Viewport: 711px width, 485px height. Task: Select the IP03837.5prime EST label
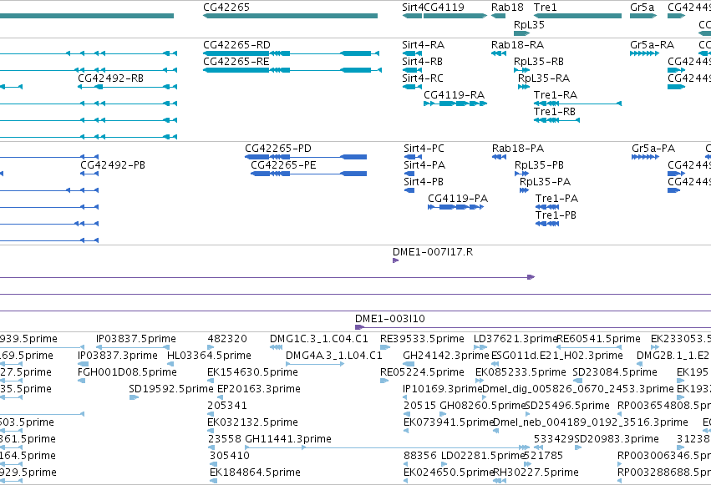tap(136, 339)
